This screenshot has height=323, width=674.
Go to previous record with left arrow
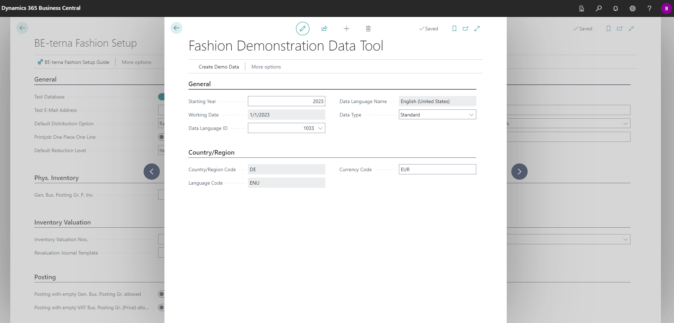[x=152, y=172]
